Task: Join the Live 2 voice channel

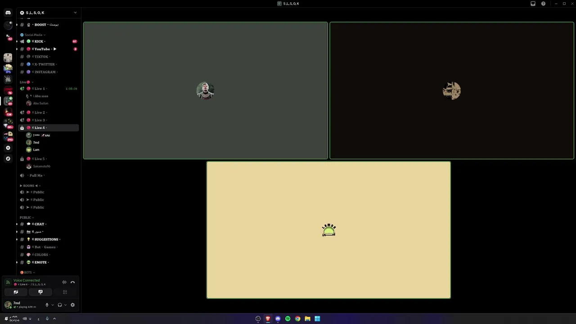Action: click(49, 112)
